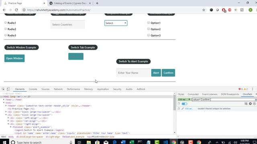The width and height of the screenshot is (257, 144).
Task: Toggle the blue ChroPath switch
Action: pos(184,104)
